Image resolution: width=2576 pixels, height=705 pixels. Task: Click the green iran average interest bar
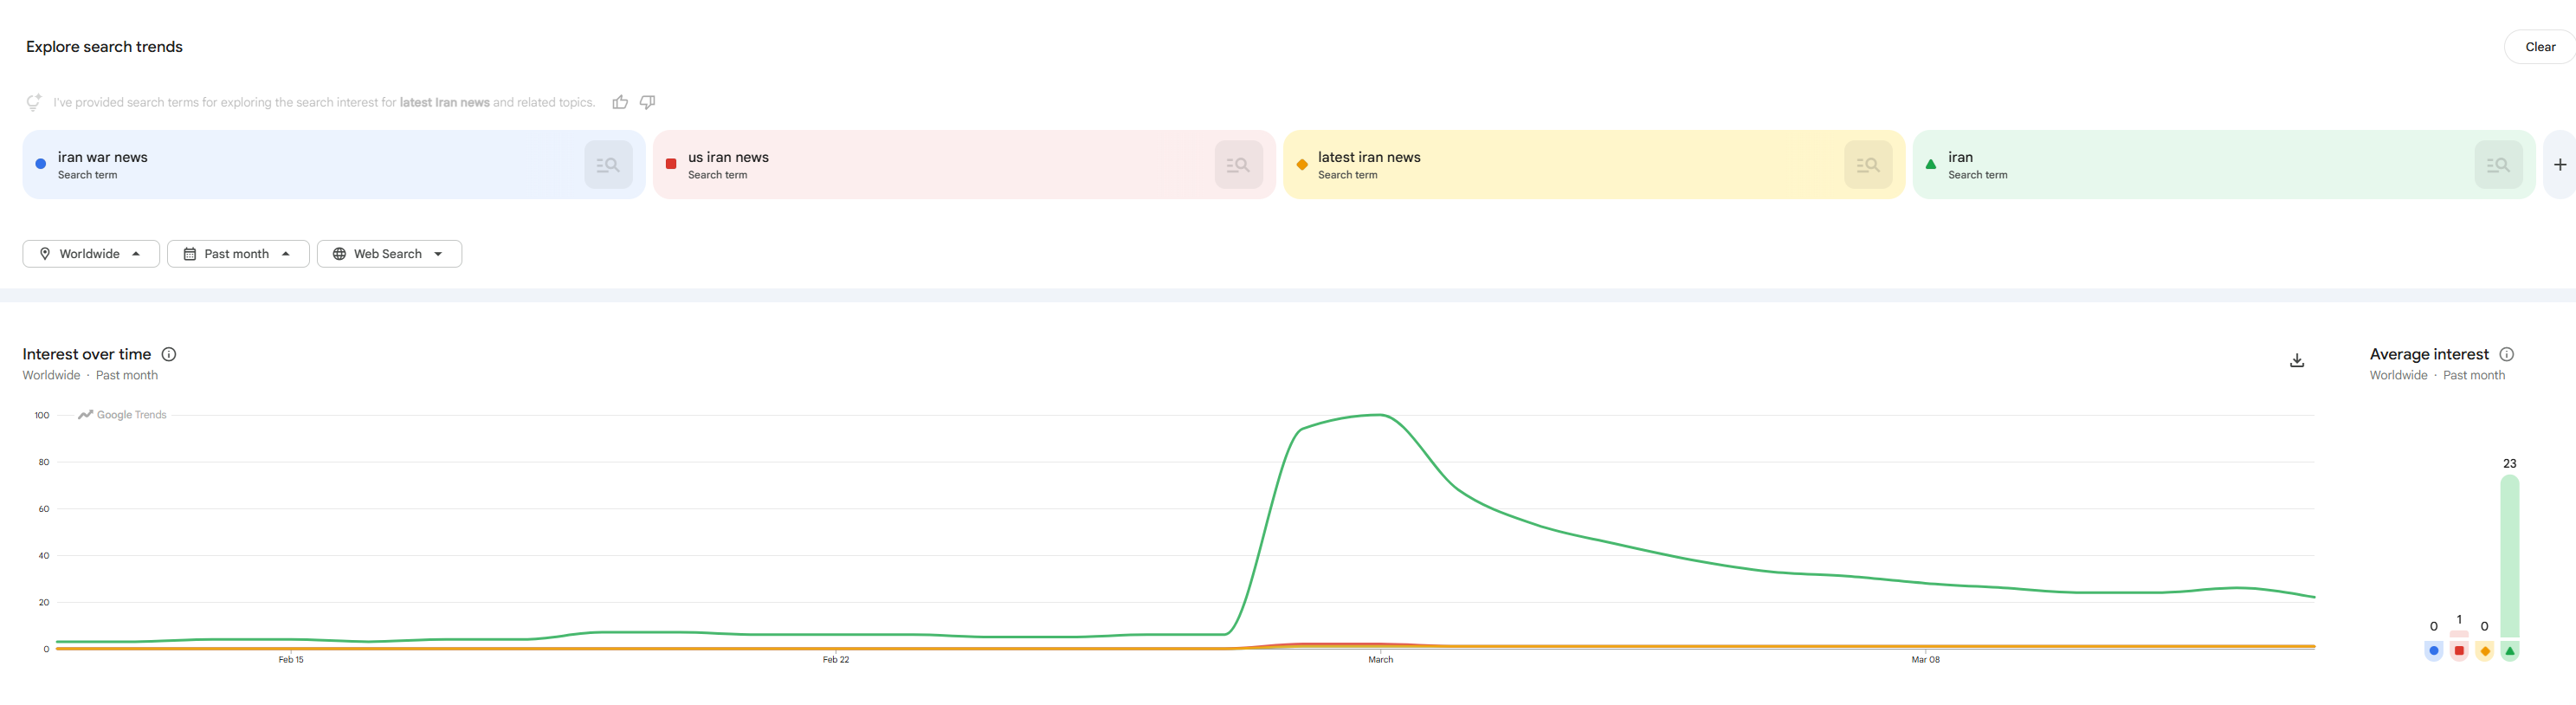2509,555
